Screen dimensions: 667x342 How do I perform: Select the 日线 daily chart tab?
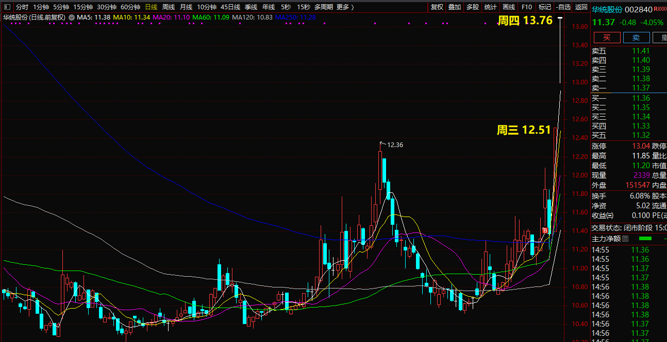tap(151, 7)
